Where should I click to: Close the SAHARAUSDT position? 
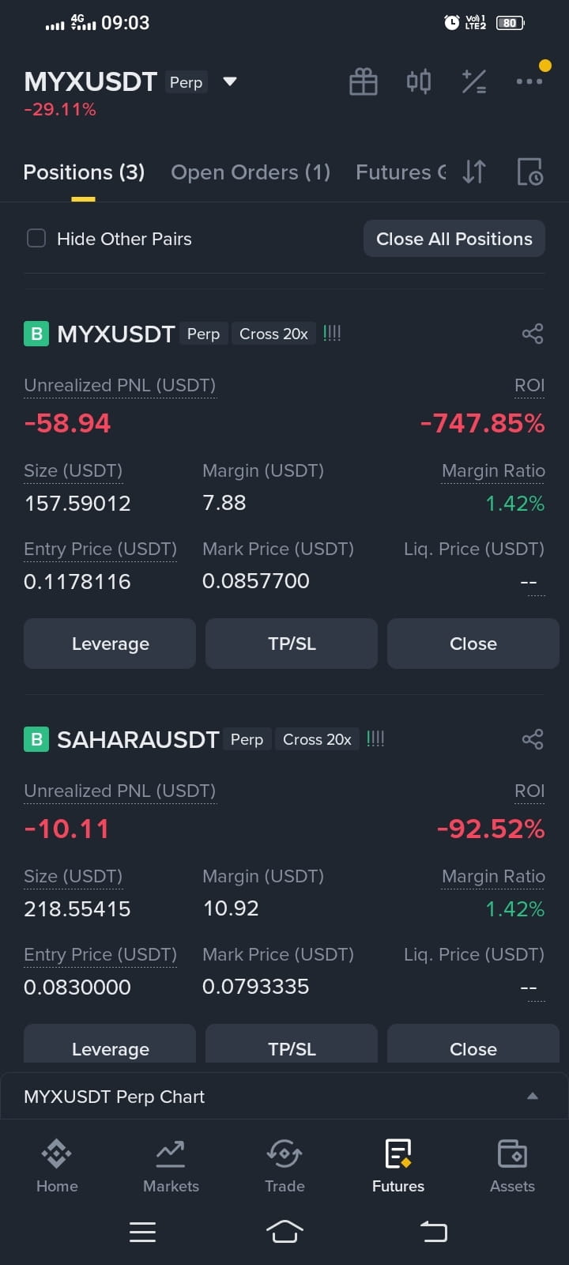click(x=473, y=1044)
